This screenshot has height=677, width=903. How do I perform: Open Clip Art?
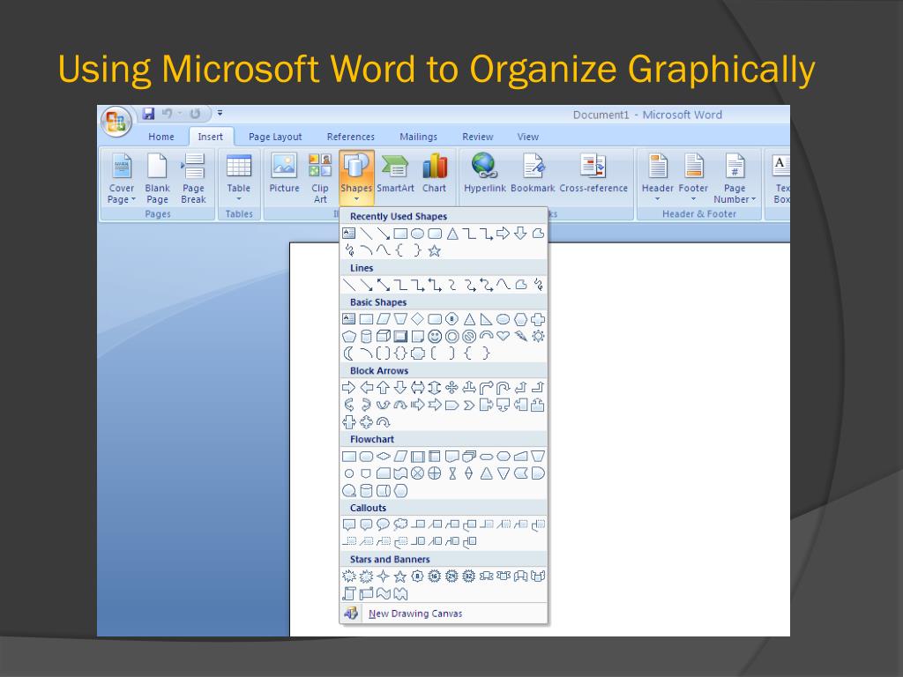click(320, 178)
